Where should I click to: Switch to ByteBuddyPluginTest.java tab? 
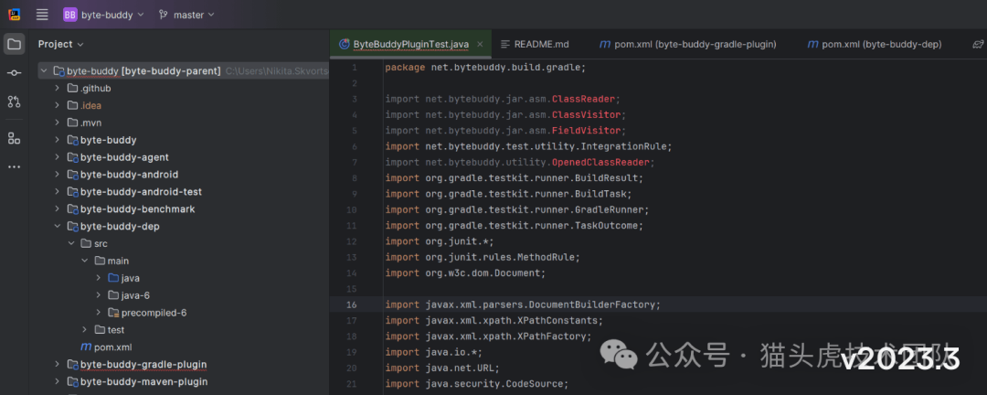[x=411, y=44]
